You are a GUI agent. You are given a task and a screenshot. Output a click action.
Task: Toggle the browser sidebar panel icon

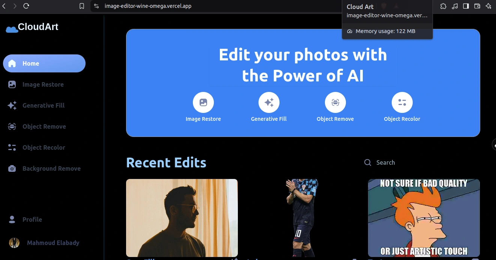(466, 6)
